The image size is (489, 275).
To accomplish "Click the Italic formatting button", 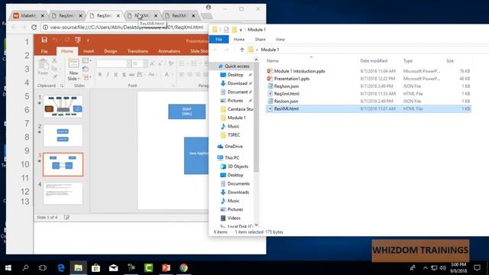I will [108, 75].
